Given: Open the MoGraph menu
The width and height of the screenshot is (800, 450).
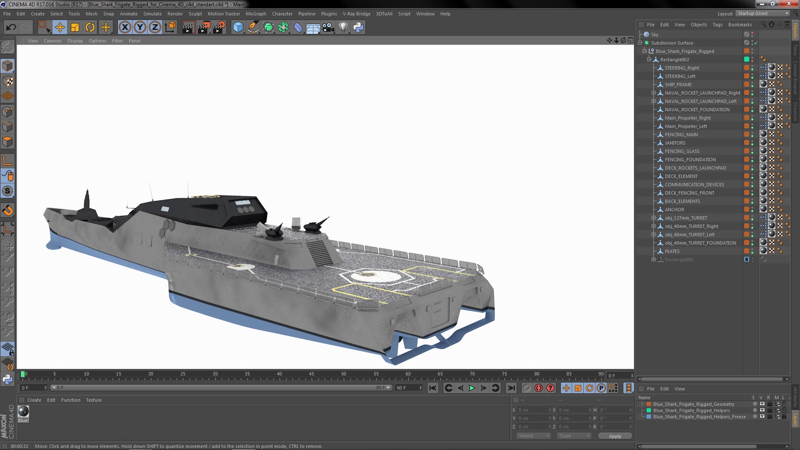Looking at the screenshot, I should tap(255, 14).
